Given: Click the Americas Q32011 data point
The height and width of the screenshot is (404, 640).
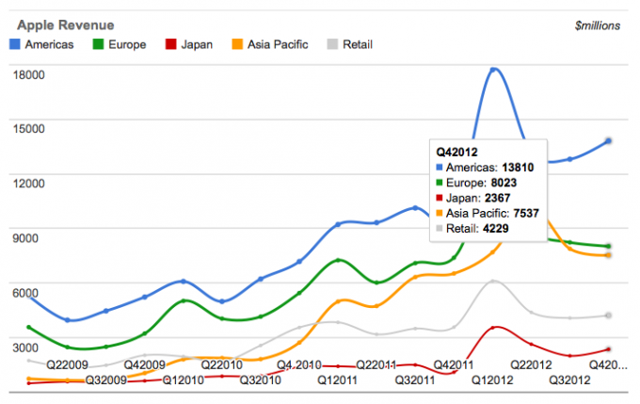Looking at the screenshot, I should [415, 208].
